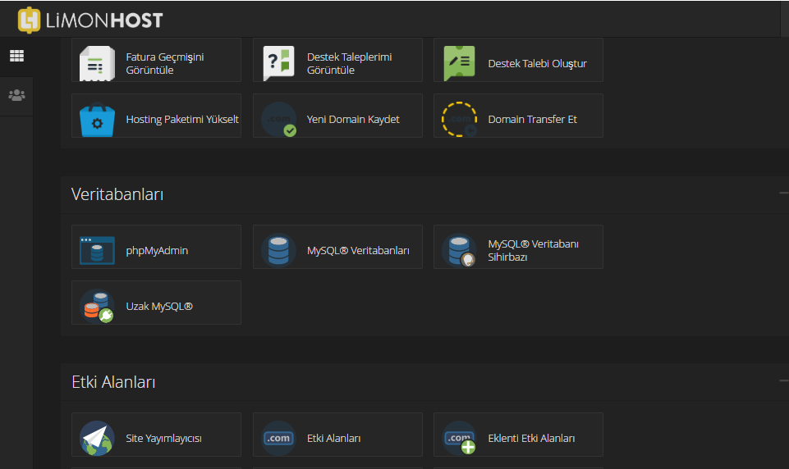
Task: Open Etki Alanları link text in tile
Action: [333, 439]
